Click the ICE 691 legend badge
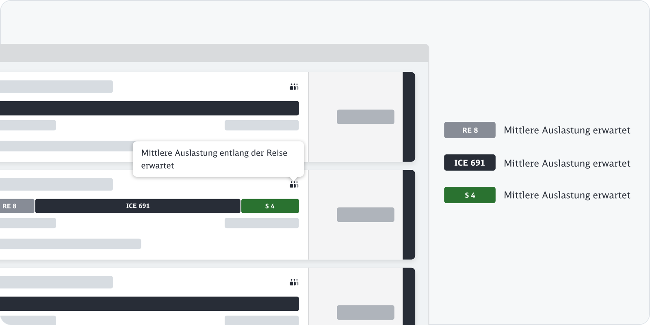 tap(470, 162)
